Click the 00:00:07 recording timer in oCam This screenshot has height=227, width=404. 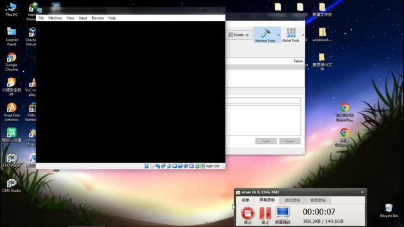[x=319, y=212]
